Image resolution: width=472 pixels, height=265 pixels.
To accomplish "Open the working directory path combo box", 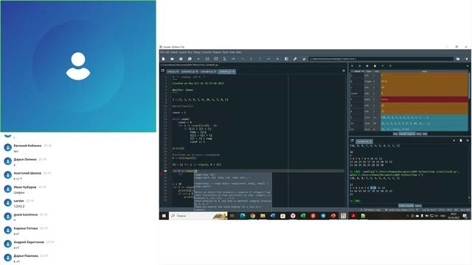I will point(381,59).
